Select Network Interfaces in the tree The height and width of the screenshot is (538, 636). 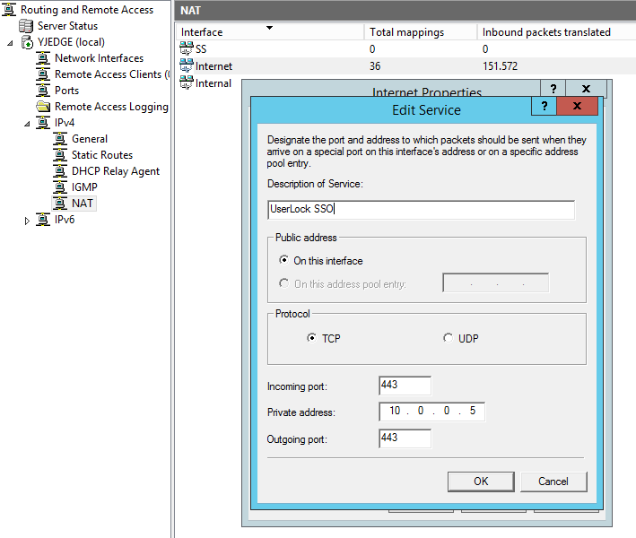(x=99, y=58)
